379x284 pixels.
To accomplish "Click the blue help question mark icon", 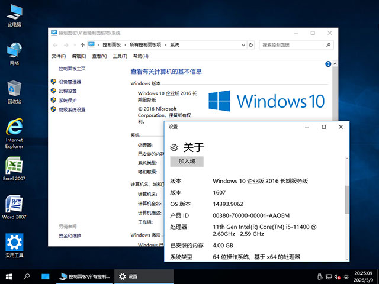I will (x=328, y=64).
